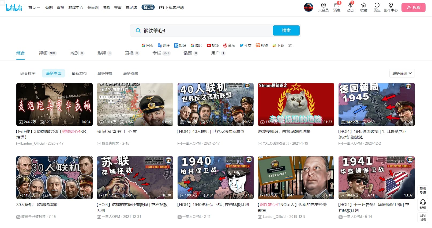Go to 直播 in top navigation

click(61, 7)
